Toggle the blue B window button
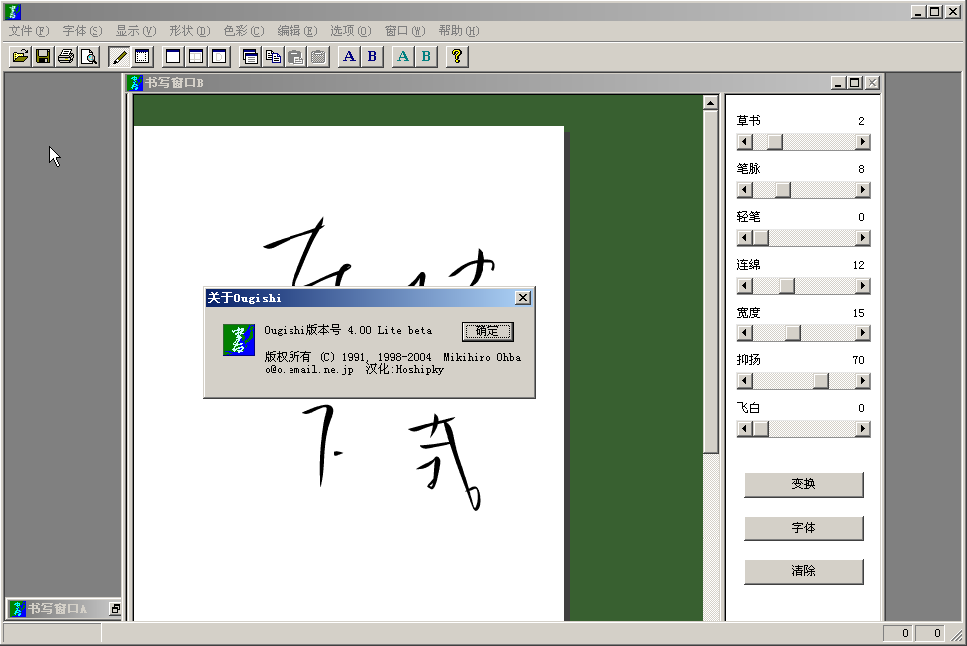967x646 pixels. 370,57
